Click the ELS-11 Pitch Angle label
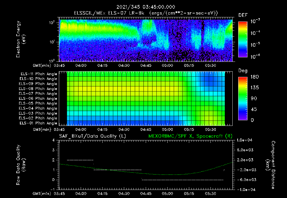287x198 pixels. 39,74
